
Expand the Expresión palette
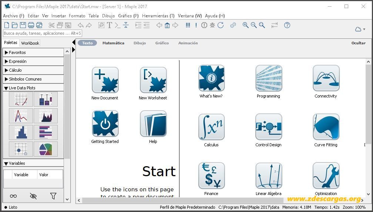point(33,61)
